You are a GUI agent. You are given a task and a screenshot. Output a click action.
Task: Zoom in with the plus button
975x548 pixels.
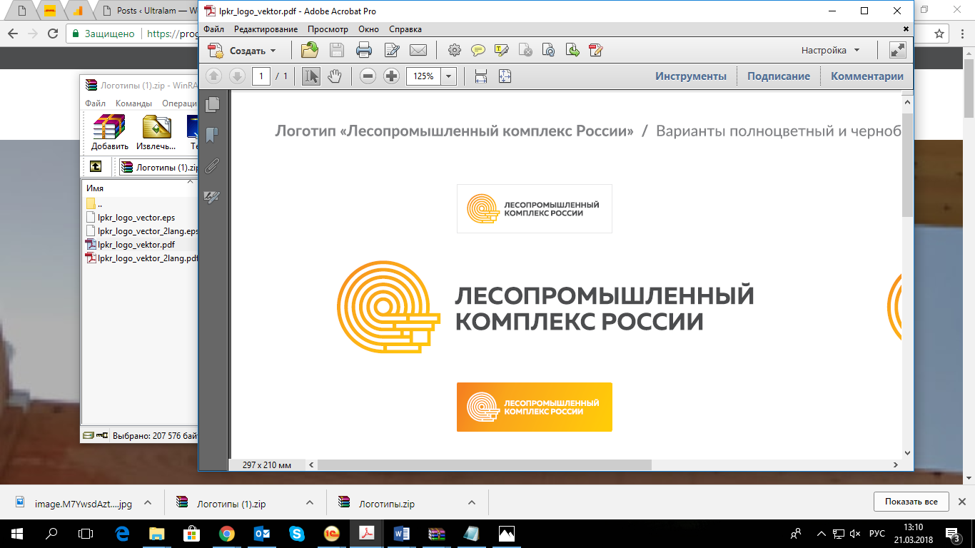click(391, 76)
